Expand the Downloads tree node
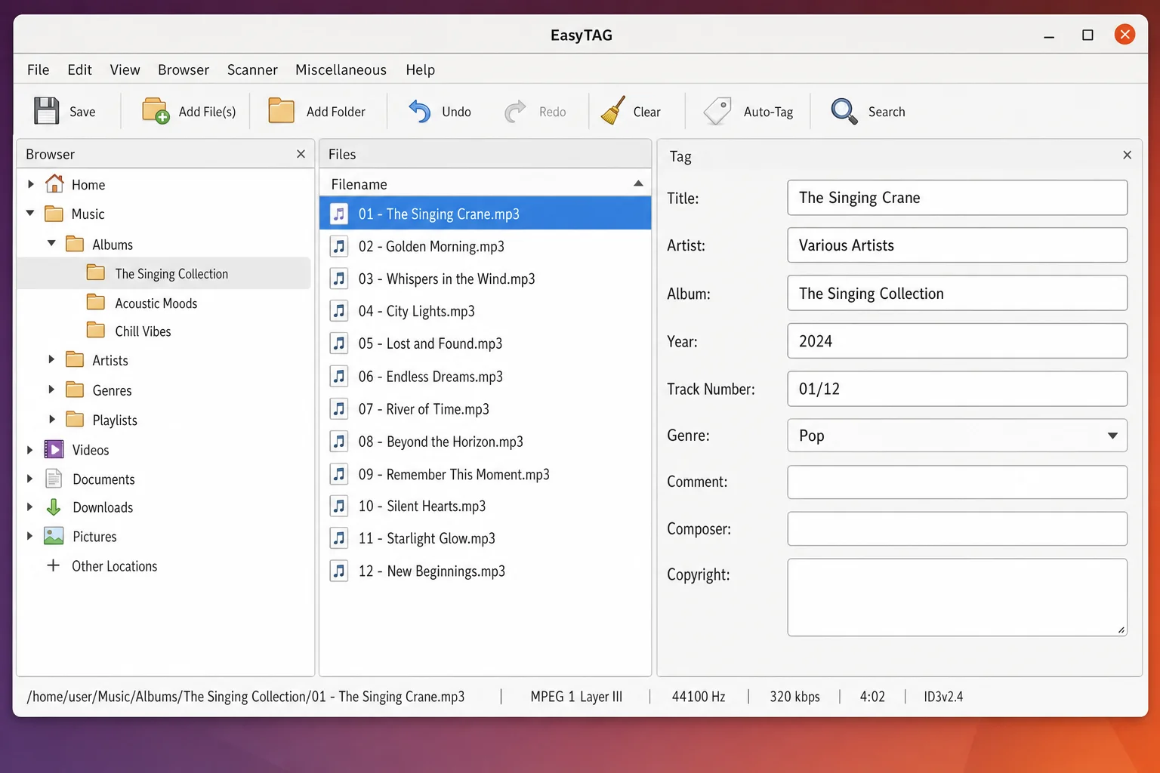Viewport: 1160px width, 773px height. pyautogui.click(x=30, y=507)
